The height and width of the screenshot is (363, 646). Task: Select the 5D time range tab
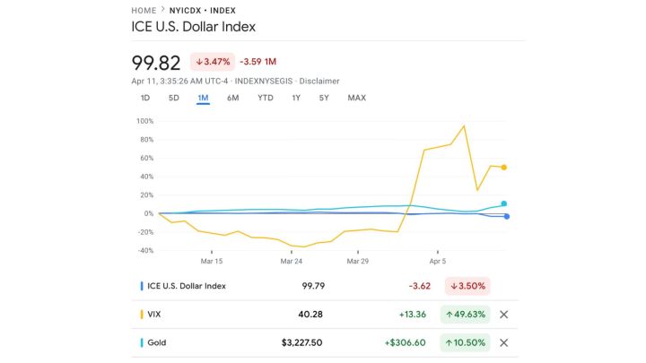[x=174, y=98]
